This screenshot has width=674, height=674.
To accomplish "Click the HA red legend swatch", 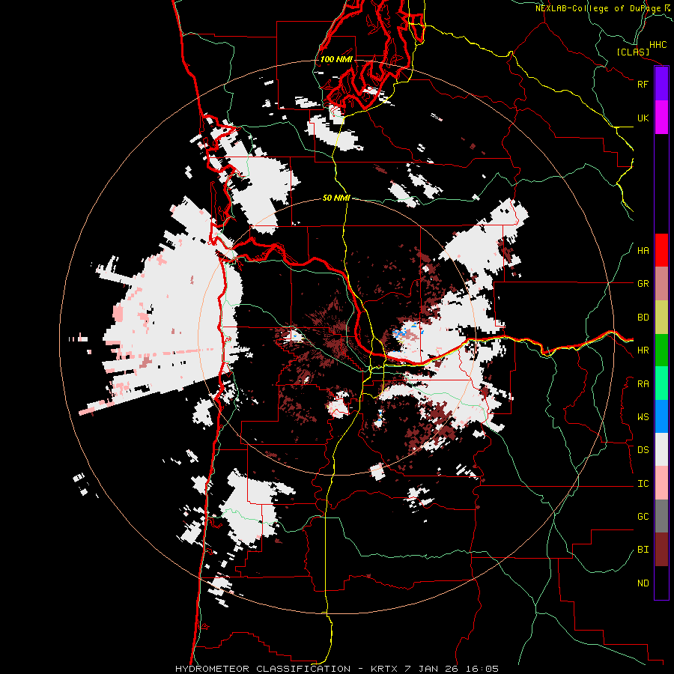I will [x=661, y=250].
